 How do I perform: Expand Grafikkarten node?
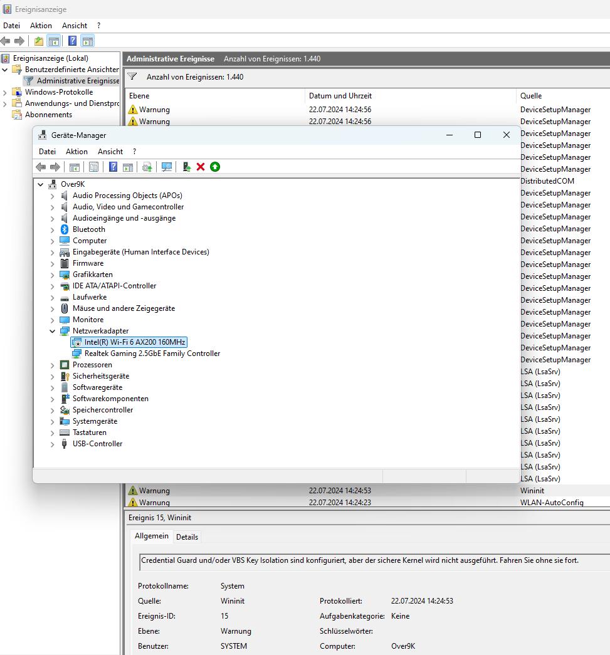coord(52,275)
